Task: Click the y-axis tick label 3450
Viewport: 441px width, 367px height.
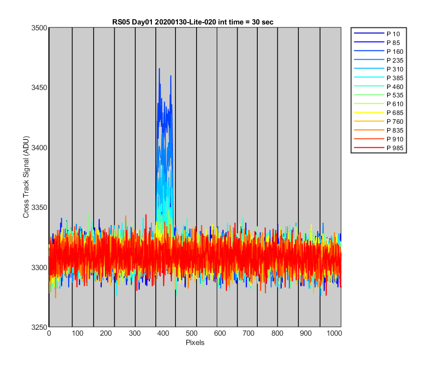Action: pyautogui.click(x=39, y=88)
